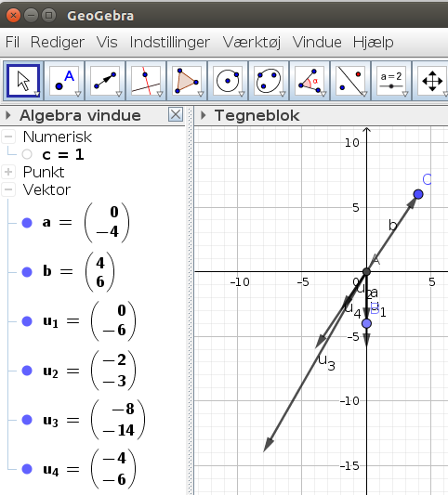Toggle visibility of number c = 1
Screen dimensions: 448x495
click(x=27, y=154)
